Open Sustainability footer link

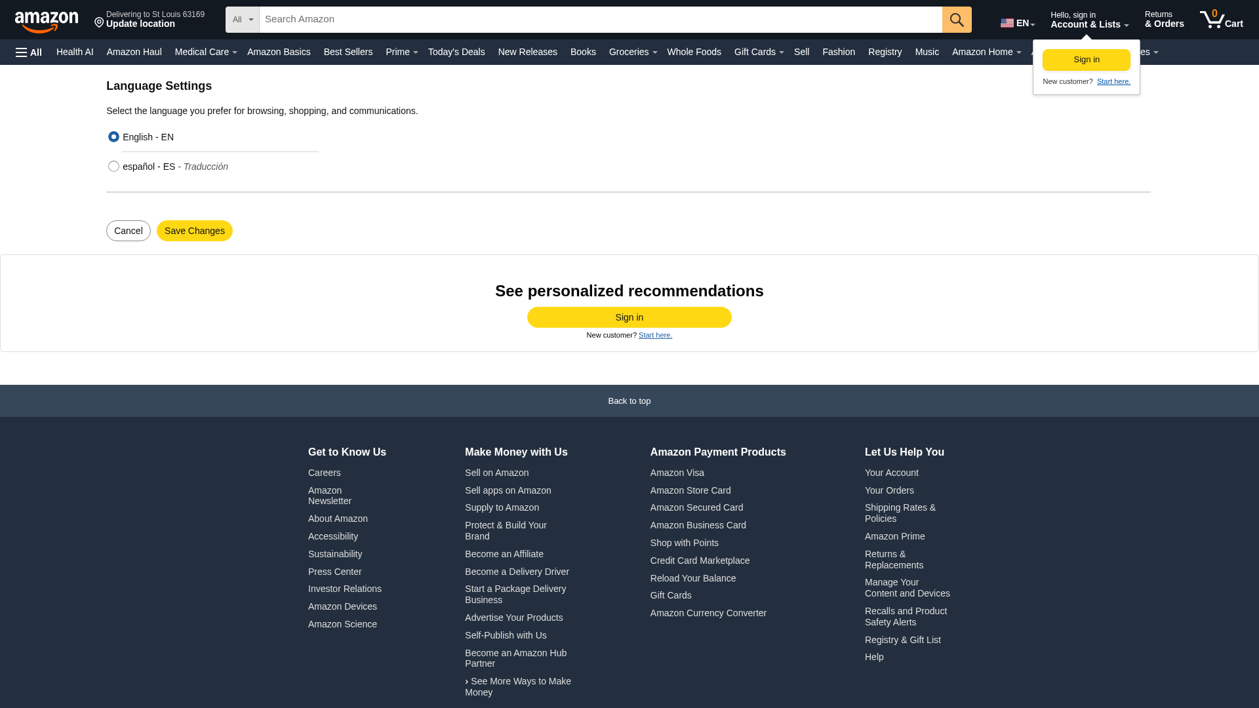(335, 554)
